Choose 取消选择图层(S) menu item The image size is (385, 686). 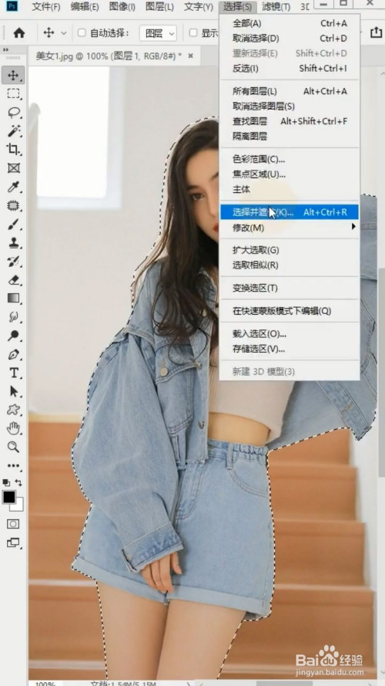pos(289,106)
